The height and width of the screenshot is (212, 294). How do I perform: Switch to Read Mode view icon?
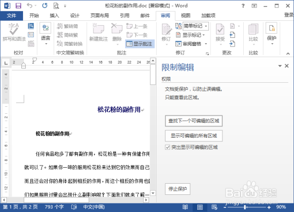[x=185, y=207]
